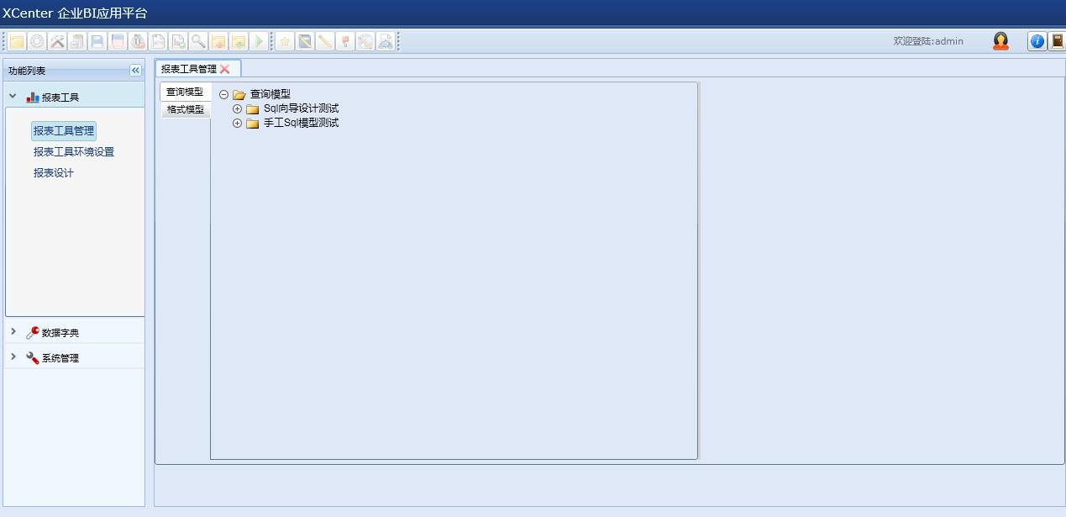
Task: Click the door-shaped logout icon
Action: click(1057, 41)
